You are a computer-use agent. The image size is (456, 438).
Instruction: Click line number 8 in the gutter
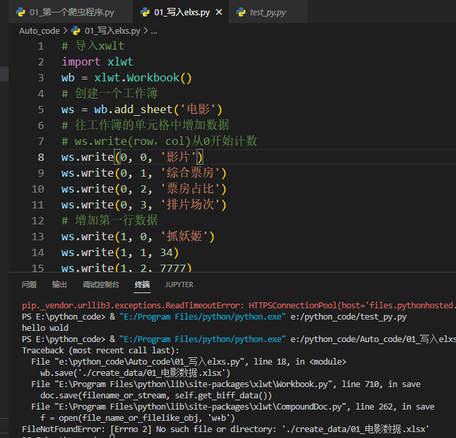click(x=41, y=157)
